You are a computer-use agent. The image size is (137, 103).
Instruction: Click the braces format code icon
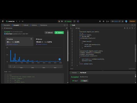130,28
